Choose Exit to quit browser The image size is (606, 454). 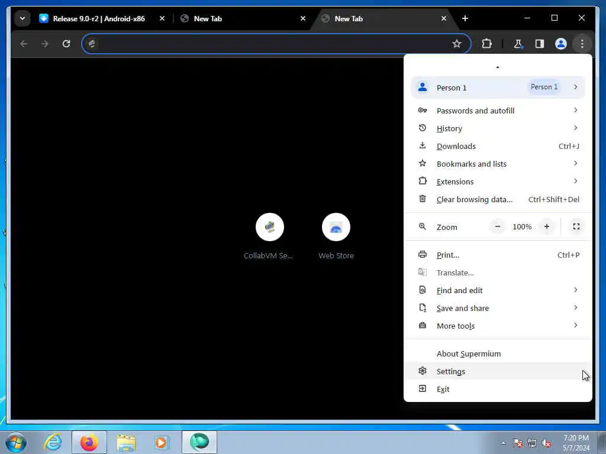[x=498, y=390]
